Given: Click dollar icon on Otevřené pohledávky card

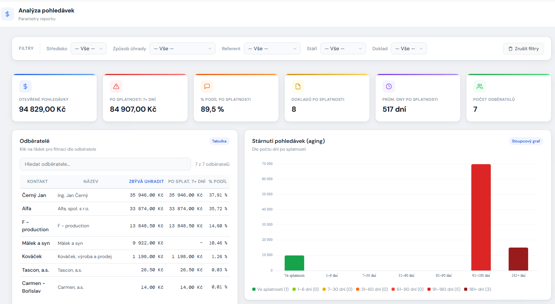Looking at the screenshot, I should click(25, 86).
